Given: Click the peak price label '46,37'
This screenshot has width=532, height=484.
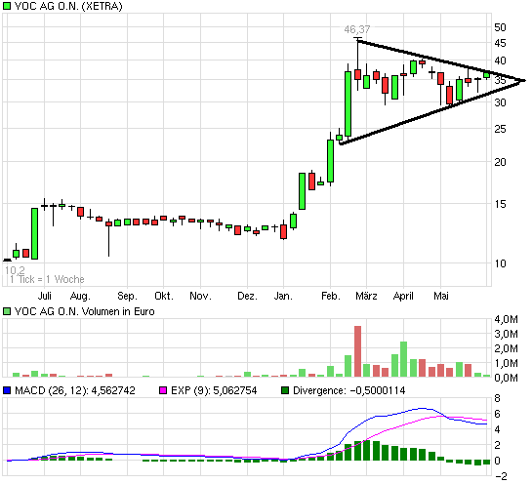Looking at the screenshot, I should point(357,29).
